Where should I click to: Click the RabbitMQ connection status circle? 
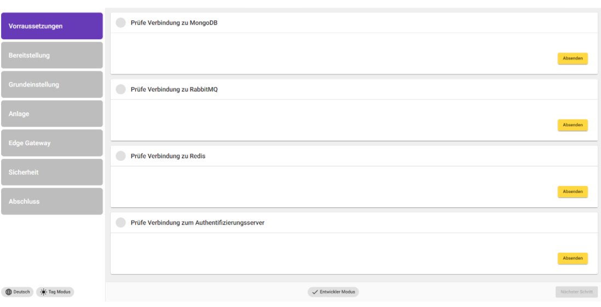[121, 90]
